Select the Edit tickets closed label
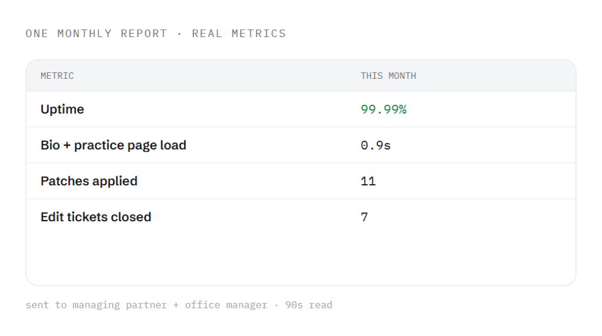This screenshot has width=602, height=336. [x=96, y=217]
